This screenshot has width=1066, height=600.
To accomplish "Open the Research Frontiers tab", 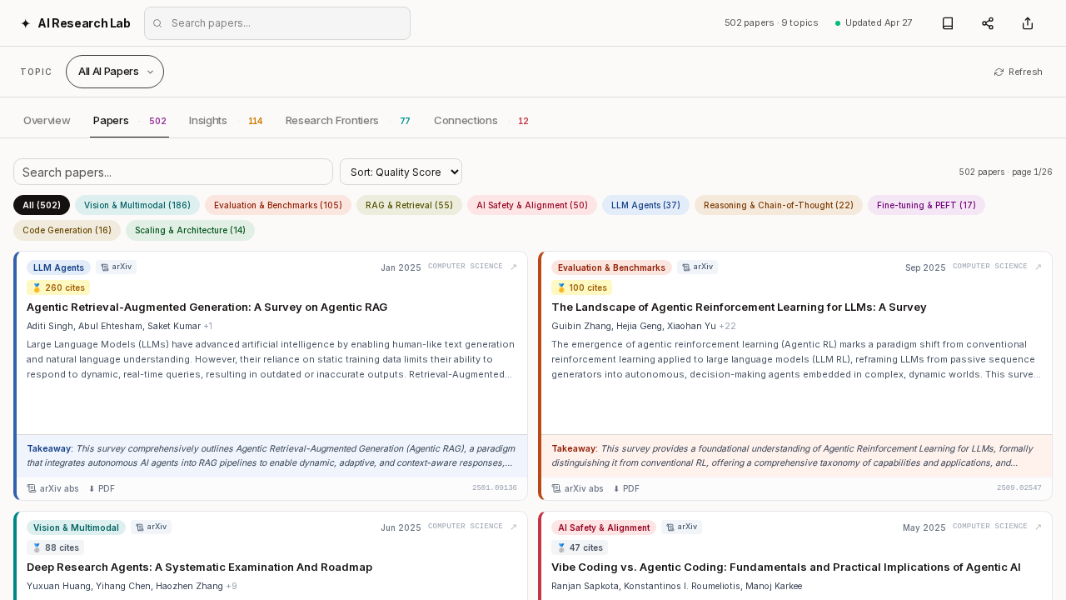I will tap(347, 121).
